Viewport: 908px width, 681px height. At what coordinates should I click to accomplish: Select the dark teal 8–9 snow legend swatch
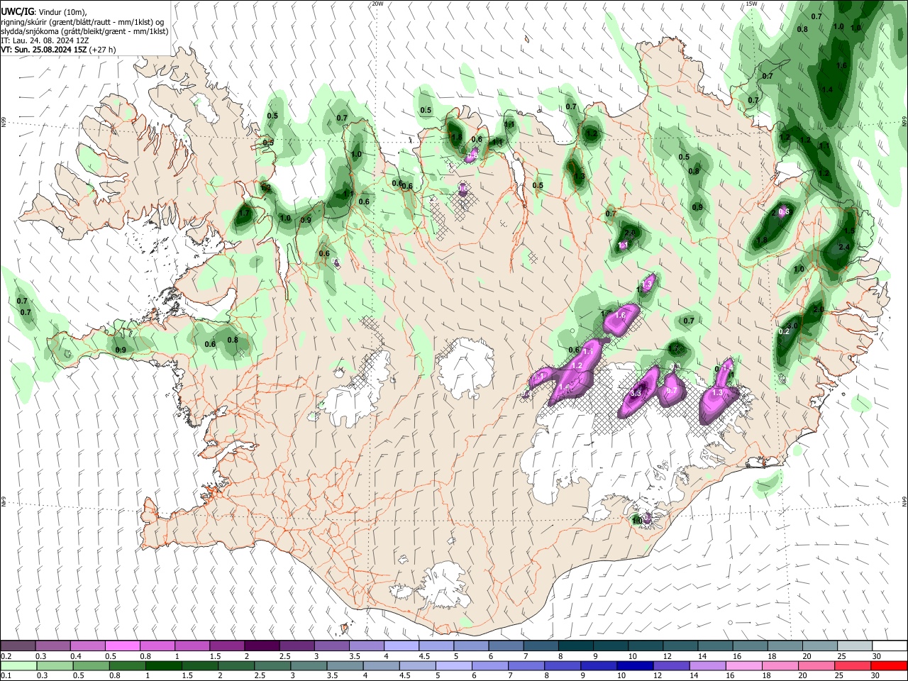575,646
